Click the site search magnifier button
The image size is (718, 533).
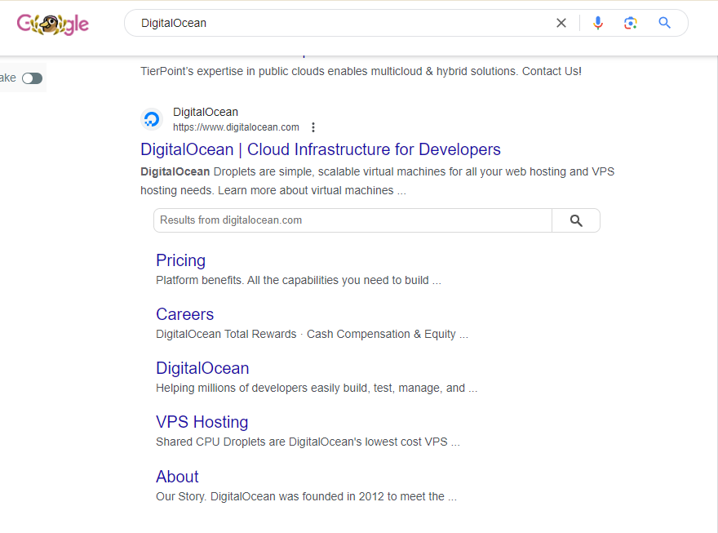(576, 220)
